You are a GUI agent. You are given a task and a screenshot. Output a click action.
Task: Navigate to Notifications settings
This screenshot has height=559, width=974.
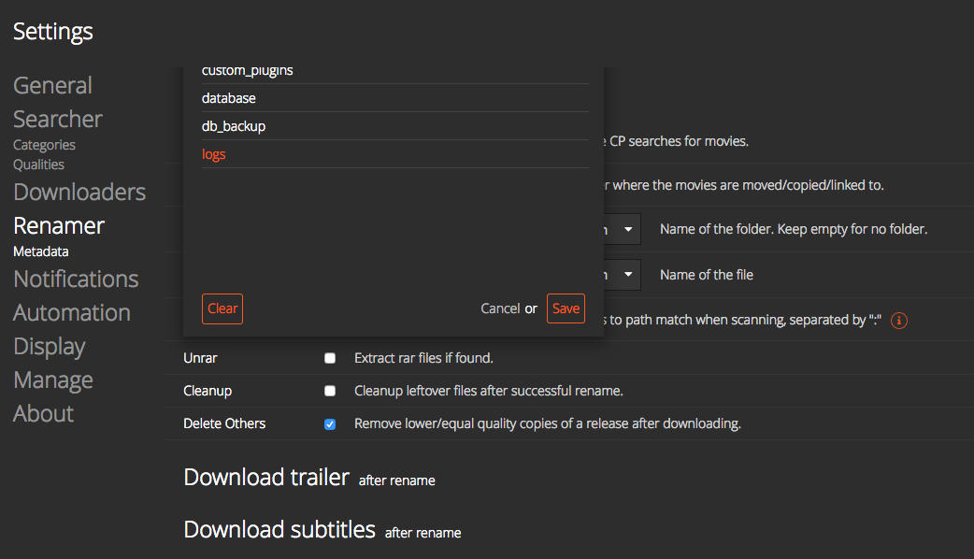click(76, 279)
